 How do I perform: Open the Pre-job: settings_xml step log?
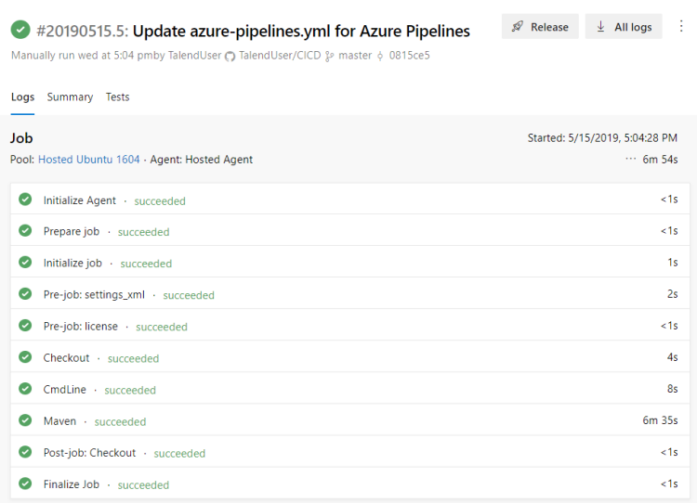[x=94, y=295]
